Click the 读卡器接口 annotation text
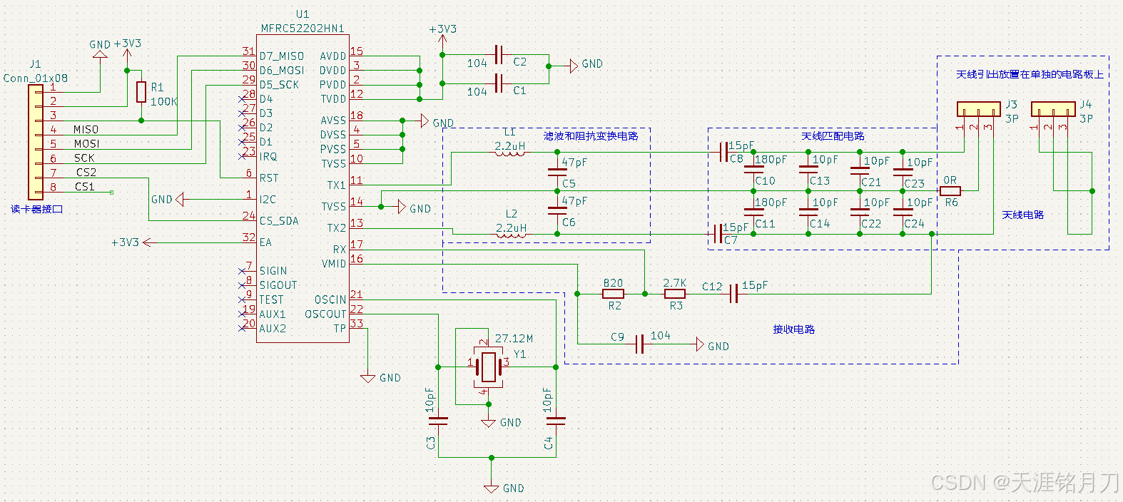 [37, 209]
